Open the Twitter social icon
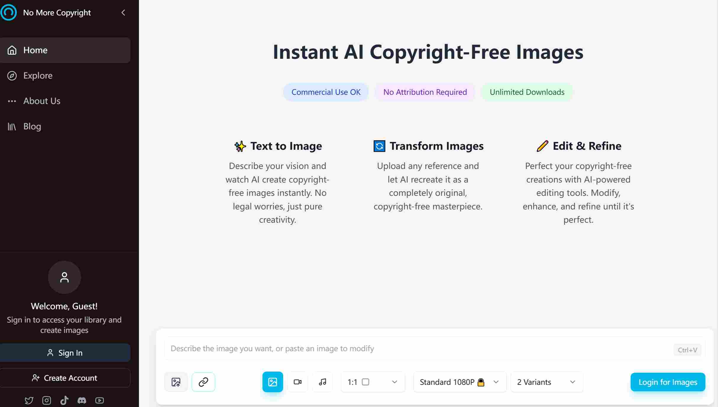Screen dimensions: 718x407 29,401
